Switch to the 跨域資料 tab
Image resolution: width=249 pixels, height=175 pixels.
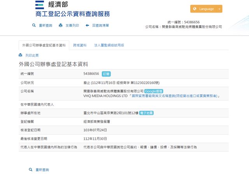click(80, 45)
